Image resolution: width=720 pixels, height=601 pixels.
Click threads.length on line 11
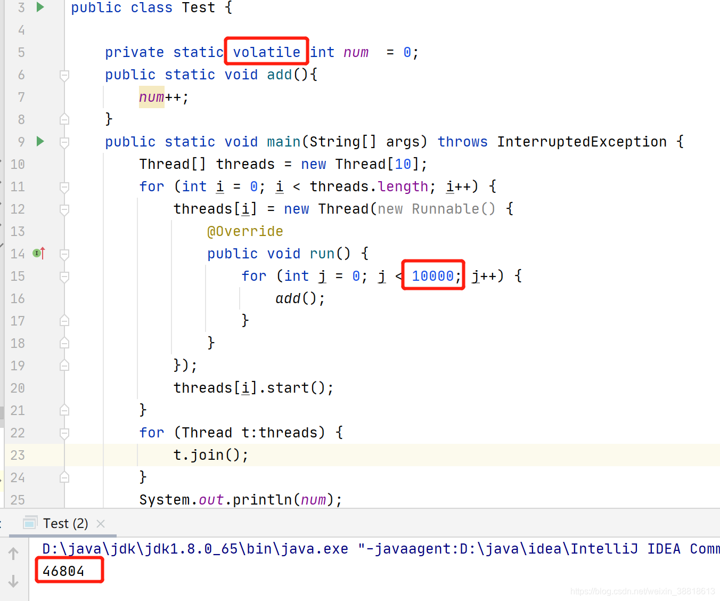(x=369, y=186)
